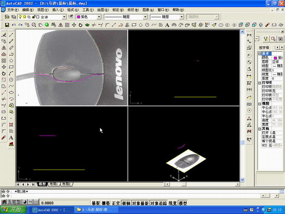
Task: Click the Mirror triangle icon in left modify toolbar
Action: tap(4, 48)
